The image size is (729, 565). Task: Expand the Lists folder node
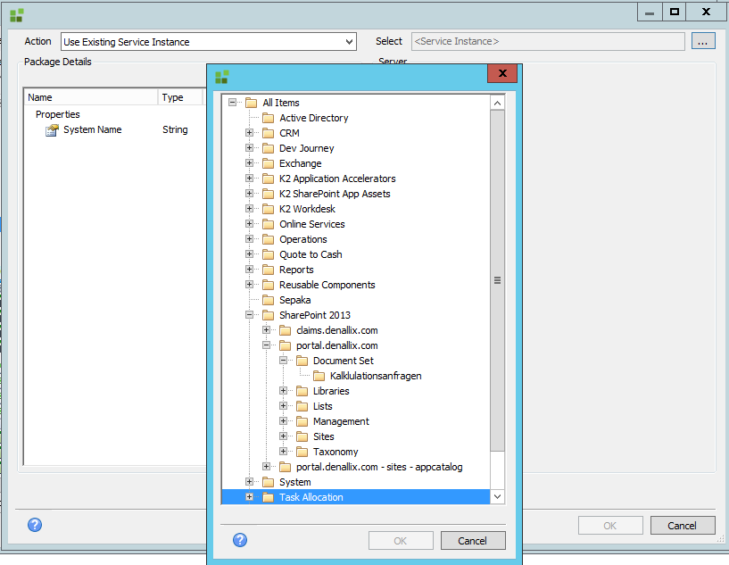point(283,406)
